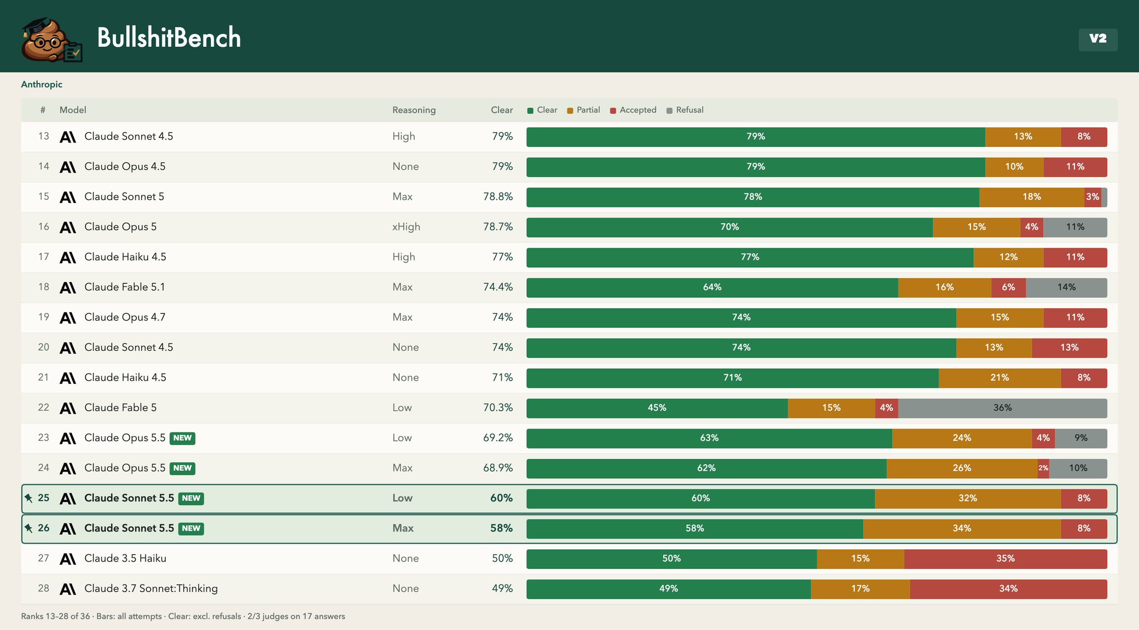Click the Anthropic logo beside Claude Fable 5
This screenshot has width=1139, height=630.
[x=68, y=408]
